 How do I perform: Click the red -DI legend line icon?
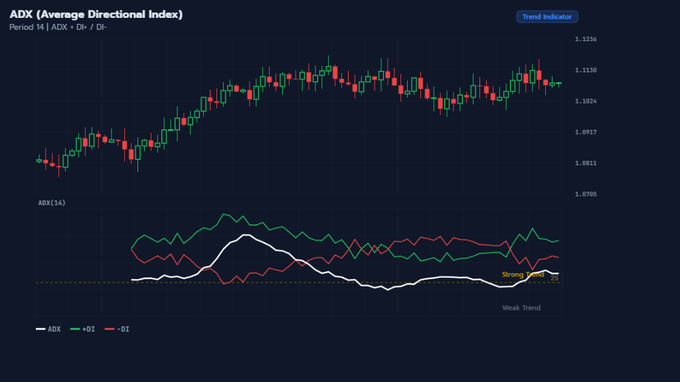click(111, 328)
